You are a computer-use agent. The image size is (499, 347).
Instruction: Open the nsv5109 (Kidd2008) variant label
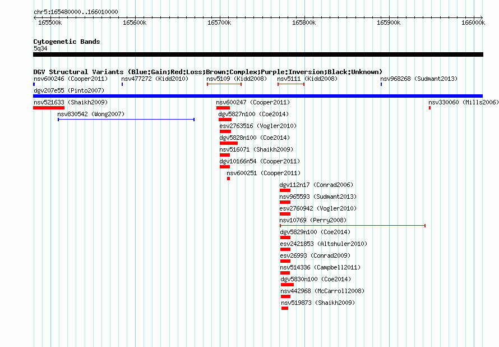[237, 79]
